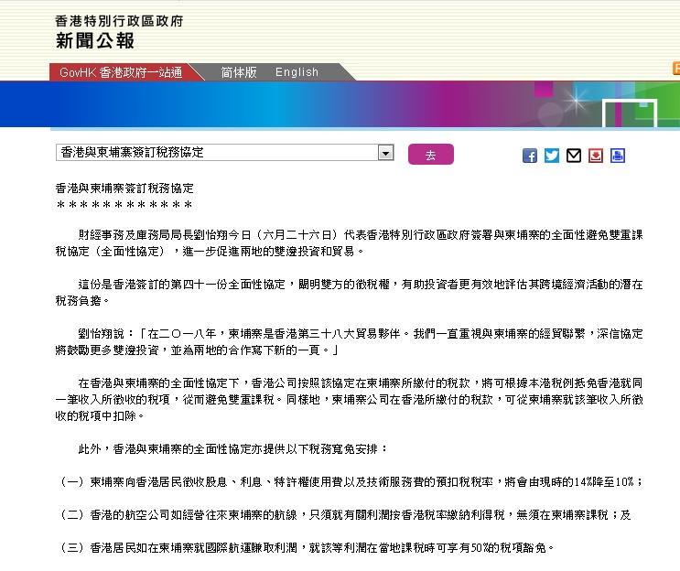Screen dimensions: 680x571
Task: Click the red download icon
Action: 596,156
